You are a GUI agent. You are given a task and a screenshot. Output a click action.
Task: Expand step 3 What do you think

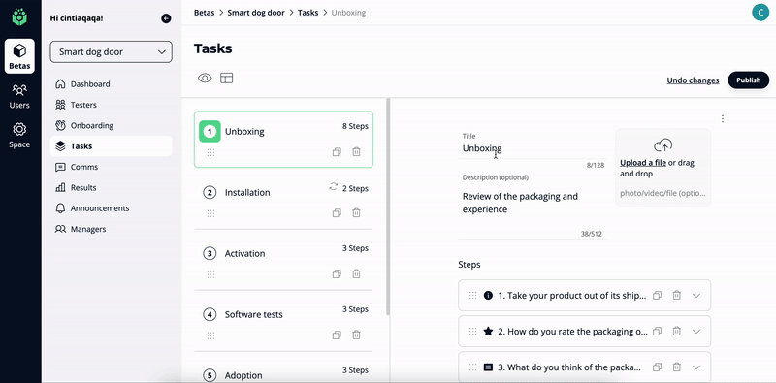point(696,367)
